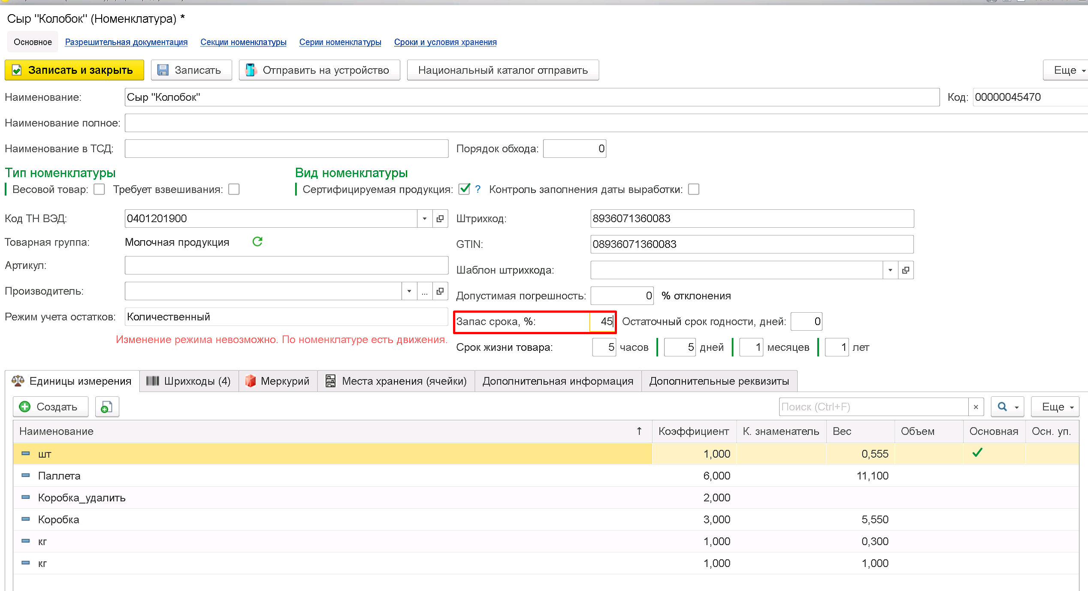
Task: Open the Меркурий tab
Action: (278, 381)
